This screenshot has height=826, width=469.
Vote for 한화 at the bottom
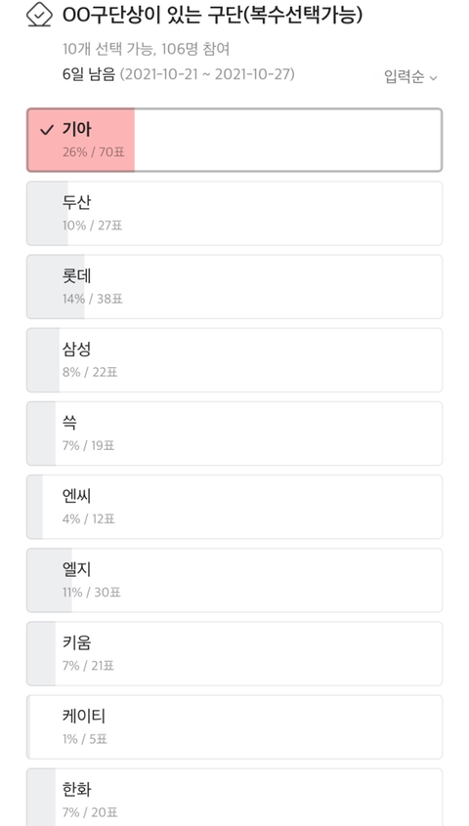[234, 797]
